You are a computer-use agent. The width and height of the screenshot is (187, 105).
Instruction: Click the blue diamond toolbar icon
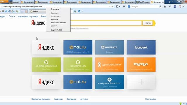point(6,11)
